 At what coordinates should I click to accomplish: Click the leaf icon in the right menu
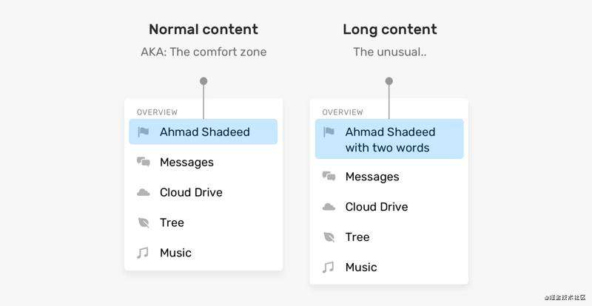tap(329, 237)
